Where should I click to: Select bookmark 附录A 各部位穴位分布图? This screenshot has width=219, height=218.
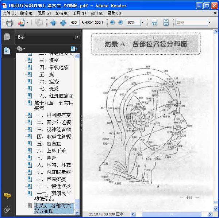click(54, 209)
